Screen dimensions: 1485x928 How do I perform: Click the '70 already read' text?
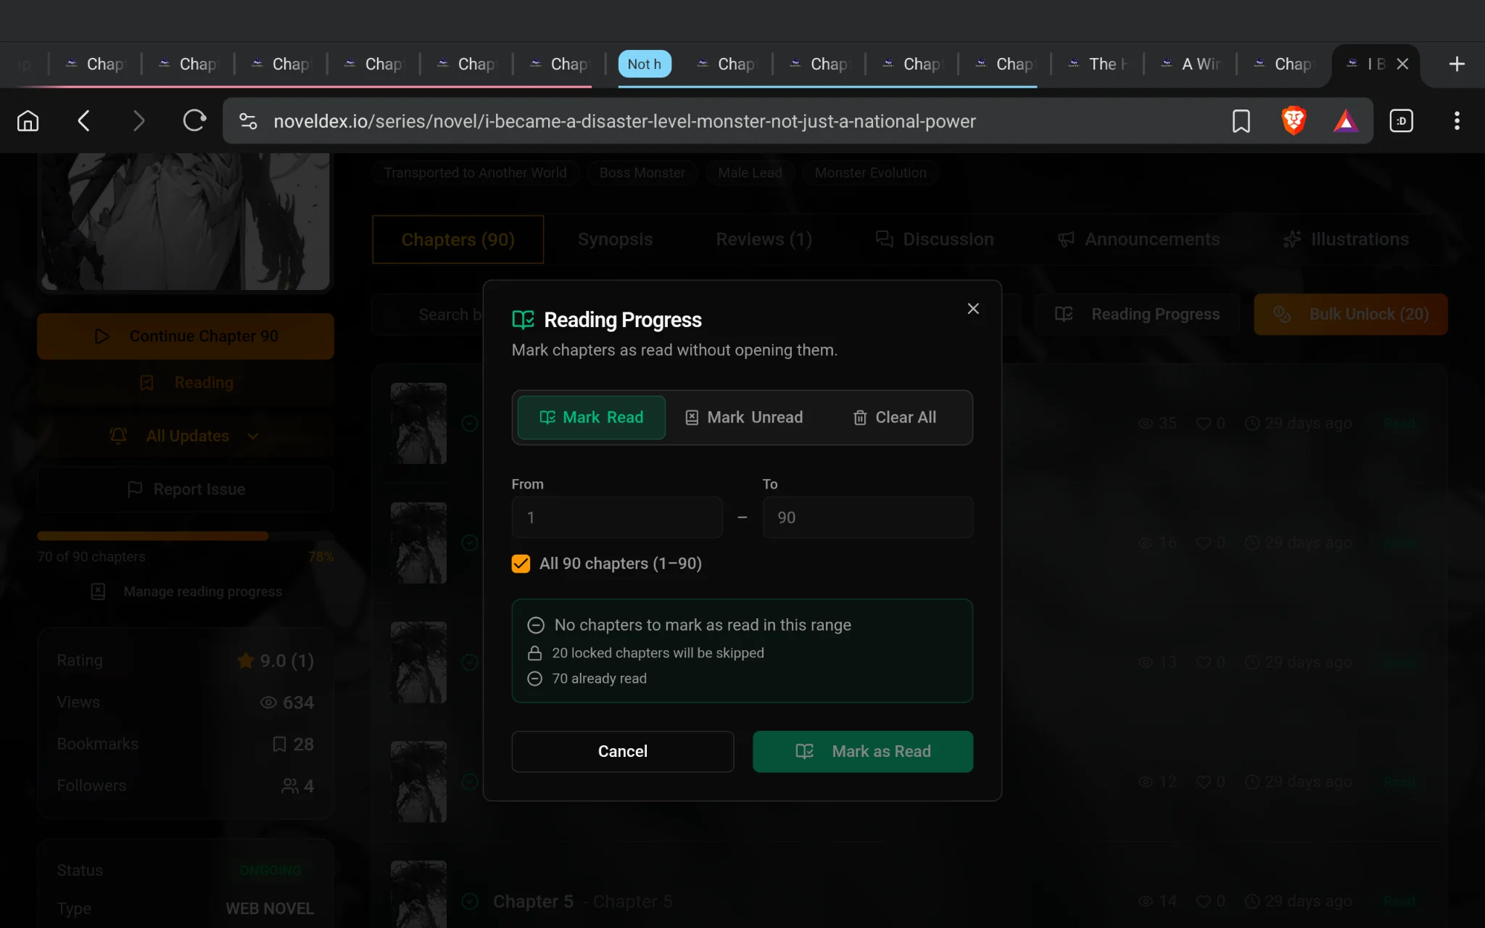click(599, 679)
